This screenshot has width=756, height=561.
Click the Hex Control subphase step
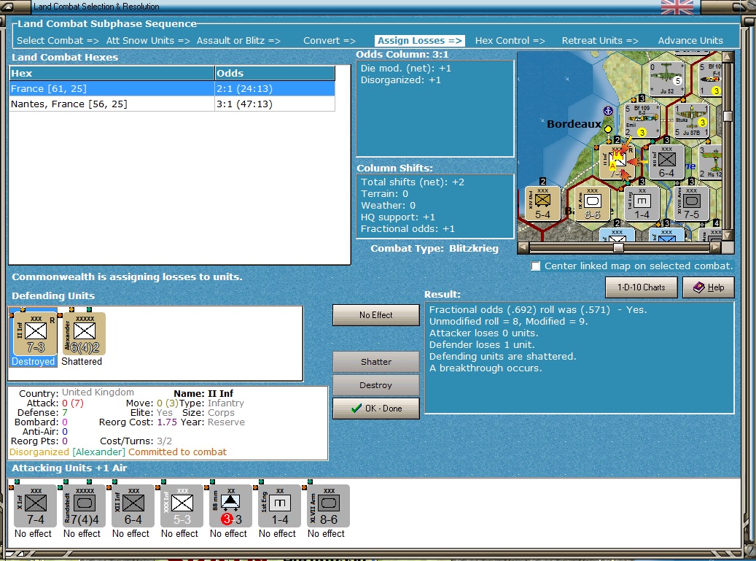[x=510, y=41]
